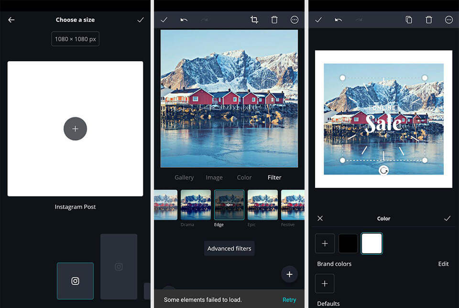This screenshot has width=459, height=308.
Task: Open Advanced filters
Action: [229, 249]
